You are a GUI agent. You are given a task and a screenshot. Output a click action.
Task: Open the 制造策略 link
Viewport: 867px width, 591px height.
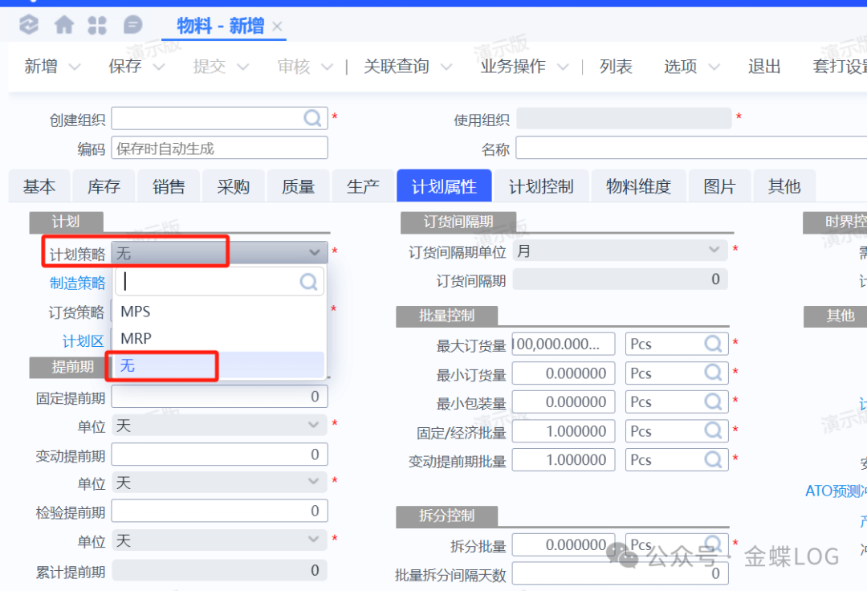(77, 283)
